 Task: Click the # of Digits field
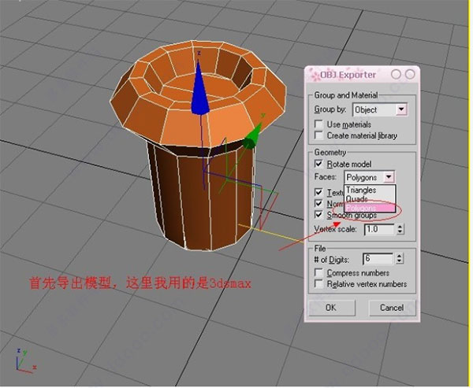click(378, 258)
